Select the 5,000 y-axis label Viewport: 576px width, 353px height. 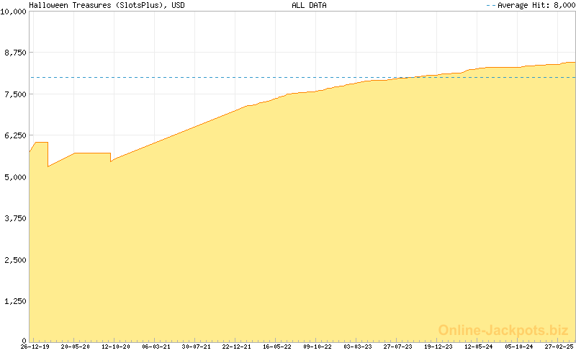pos(16,177)
